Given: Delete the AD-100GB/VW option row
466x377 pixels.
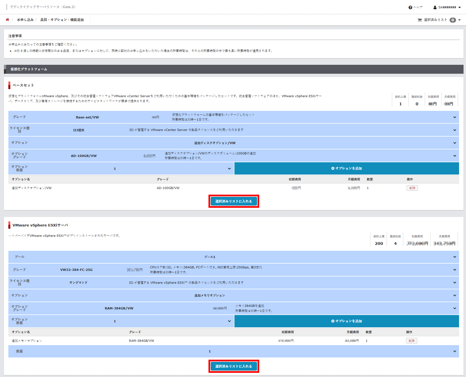Looking at the screenshot, I should pyautogui.click(x=412, y=188).
